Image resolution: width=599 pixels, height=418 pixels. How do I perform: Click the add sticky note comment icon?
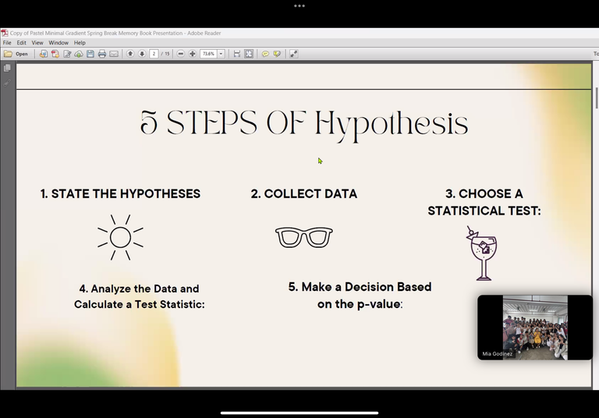[x=265, y=54]
